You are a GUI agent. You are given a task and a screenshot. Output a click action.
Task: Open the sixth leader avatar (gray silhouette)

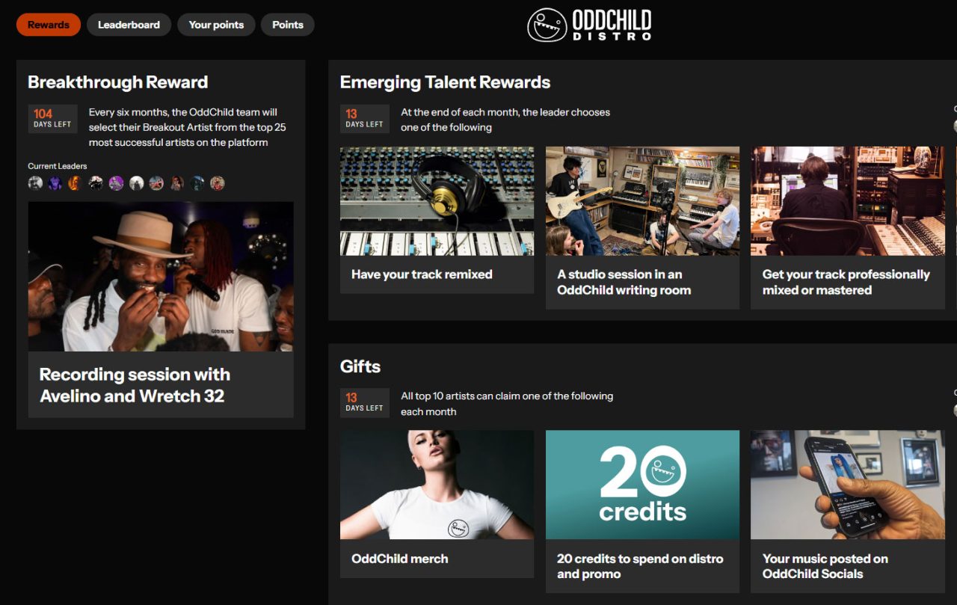tap(136, 183)
